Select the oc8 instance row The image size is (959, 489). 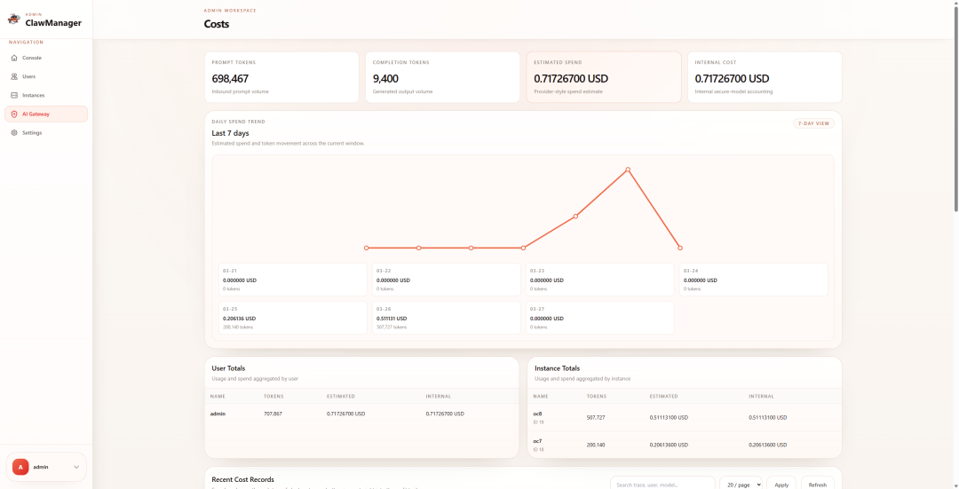(x=684, y=417)
